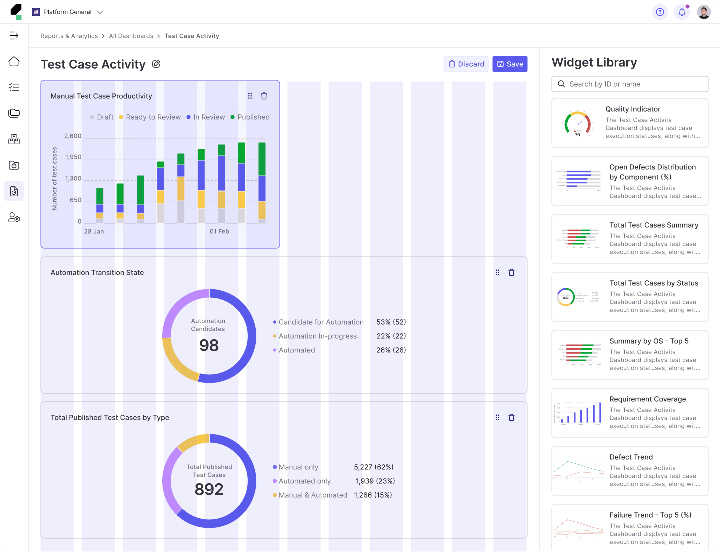Image resolution: width=720 pixels, height=552 pixels.
Task: Toggle the Draft series in chart legend
Action: (102, 117)
